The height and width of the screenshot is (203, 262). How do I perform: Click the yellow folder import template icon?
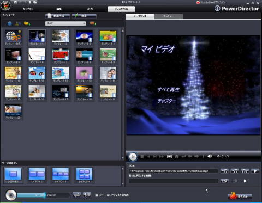(27, 23)
